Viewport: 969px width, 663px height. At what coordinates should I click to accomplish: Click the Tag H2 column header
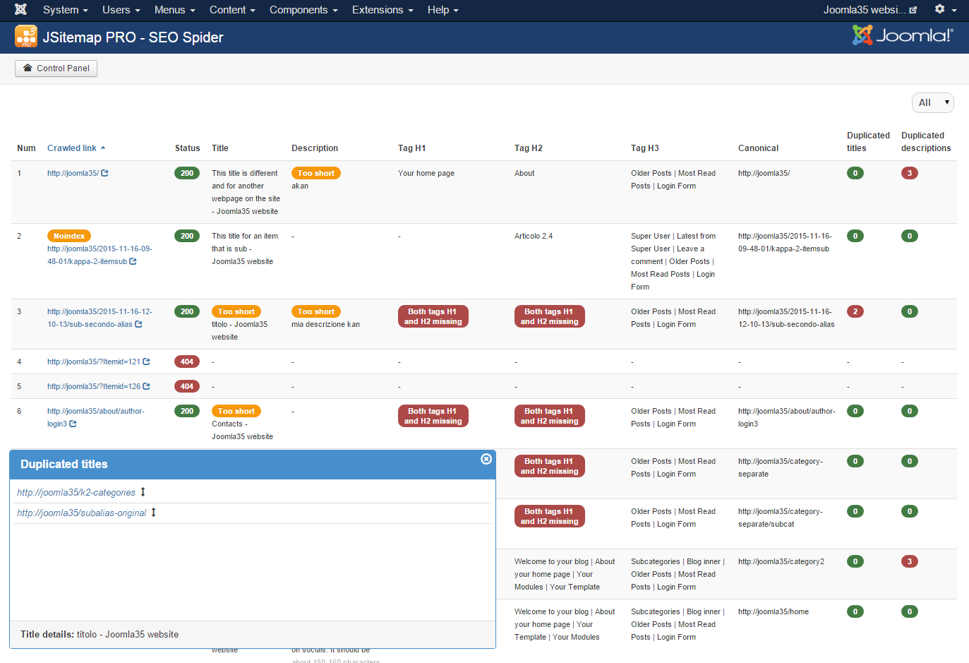point(529,148)
